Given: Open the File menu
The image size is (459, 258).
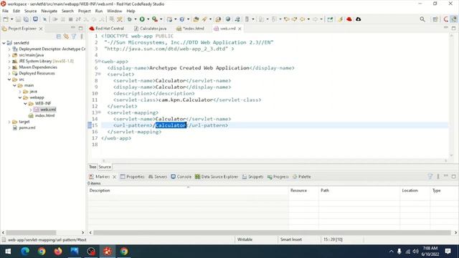Looking at the screenshot, I should pos(5,11).
